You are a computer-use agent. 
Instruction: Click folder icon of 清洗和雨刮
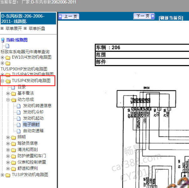click(x=13, y=150)
